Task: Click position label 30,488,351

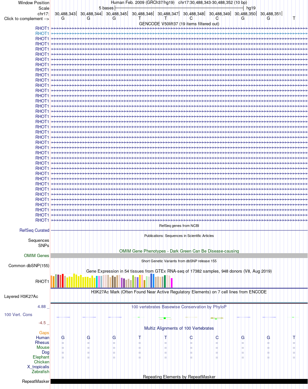Action: point(271,14)
